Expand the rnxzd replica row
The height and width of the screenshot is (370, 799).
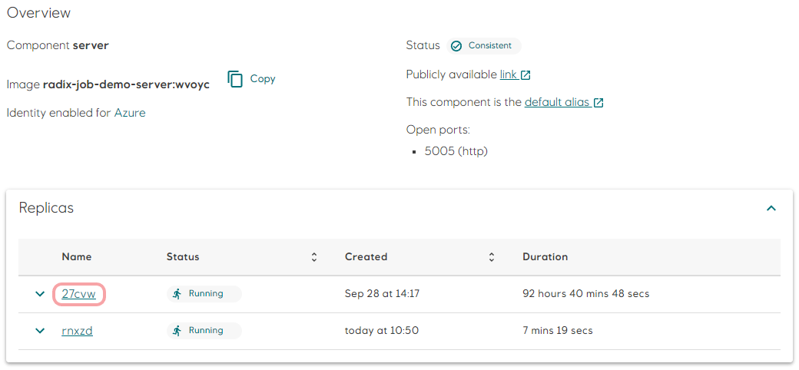click(40, 331)
